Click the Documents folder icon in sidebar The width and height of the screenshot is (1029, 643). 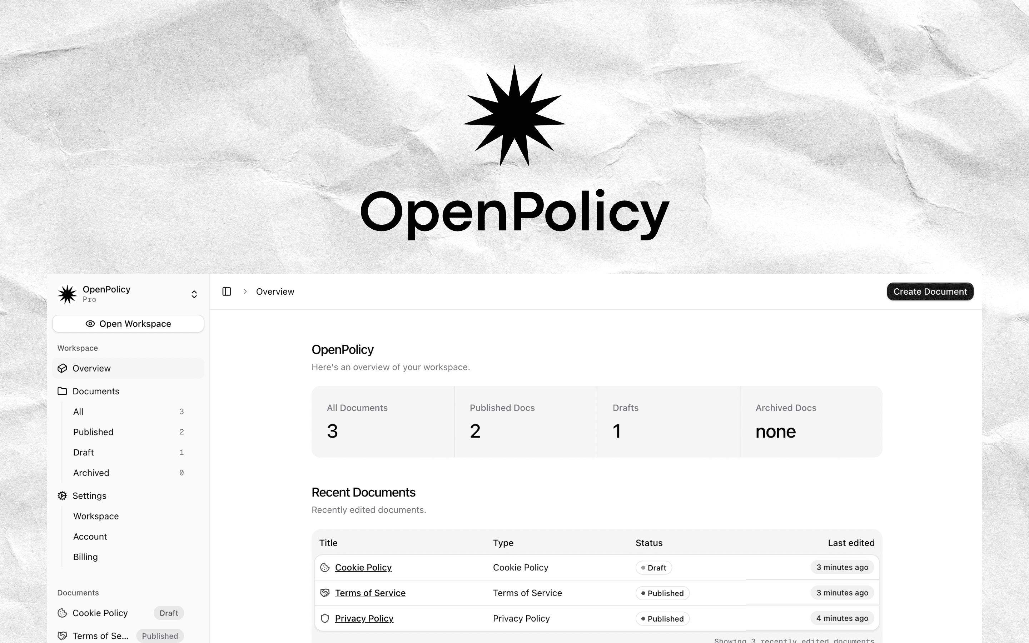click(62, 391)
